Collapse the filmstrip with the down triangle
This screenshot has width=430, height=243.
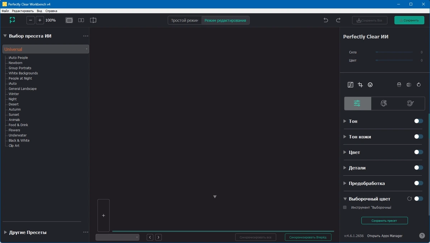coord(215,197)
